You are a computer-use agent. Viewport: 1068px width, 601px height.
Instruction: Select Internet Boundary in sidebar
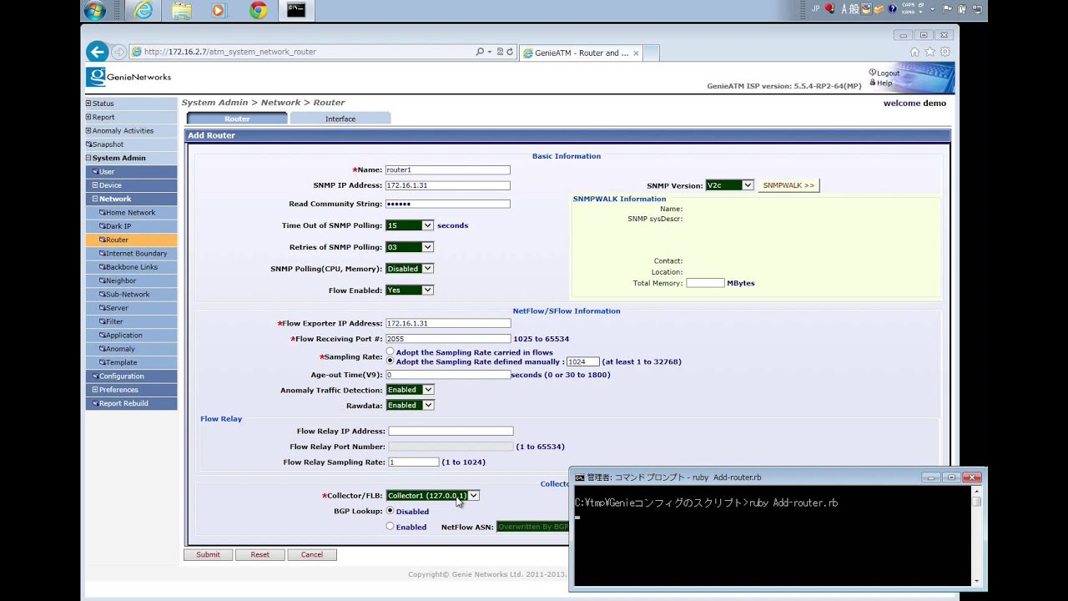click(x=131, y=254)
